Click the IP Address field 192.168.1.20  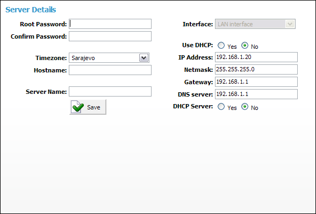click(256, 57)
